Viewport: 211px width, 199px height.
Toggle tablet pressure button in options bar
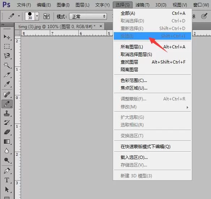point(204,16)
